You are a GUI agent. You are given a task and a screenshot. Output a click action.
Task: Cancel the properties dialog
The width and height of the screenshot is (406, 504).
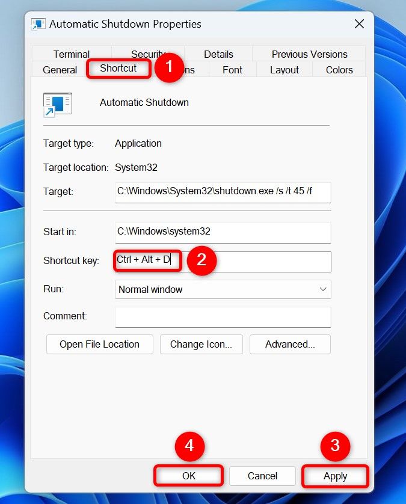pyautogui.click(x=262, y=476)
